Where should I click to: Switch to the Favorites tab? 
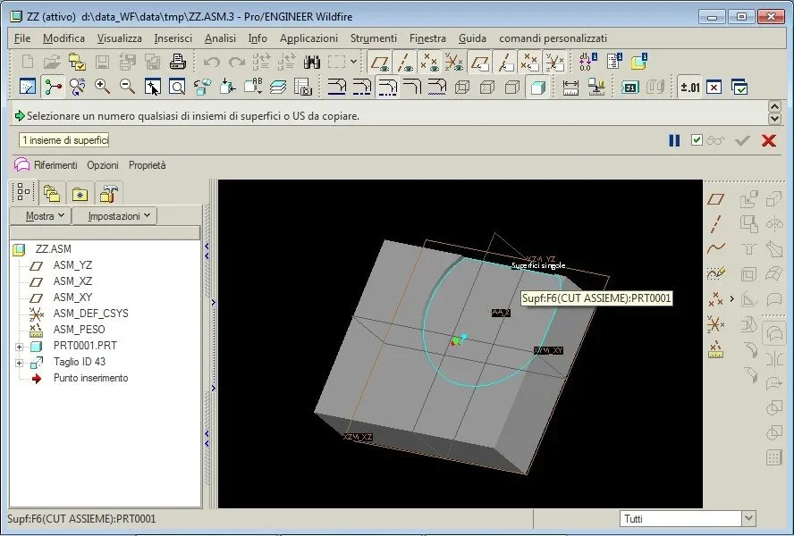click(80, 194)
